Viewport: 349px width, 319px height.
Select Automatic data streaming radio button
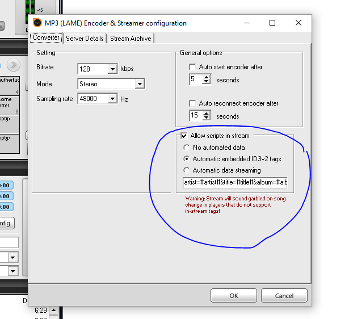187,170
